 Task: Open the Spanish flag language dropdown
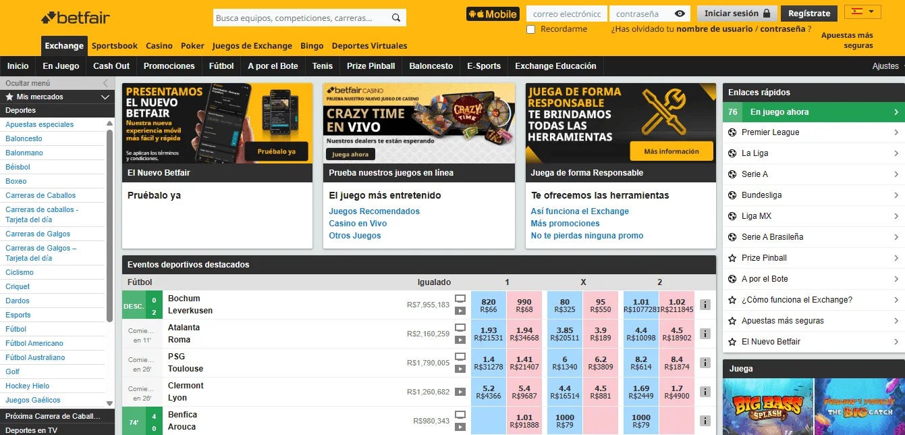tap(862, 11)
